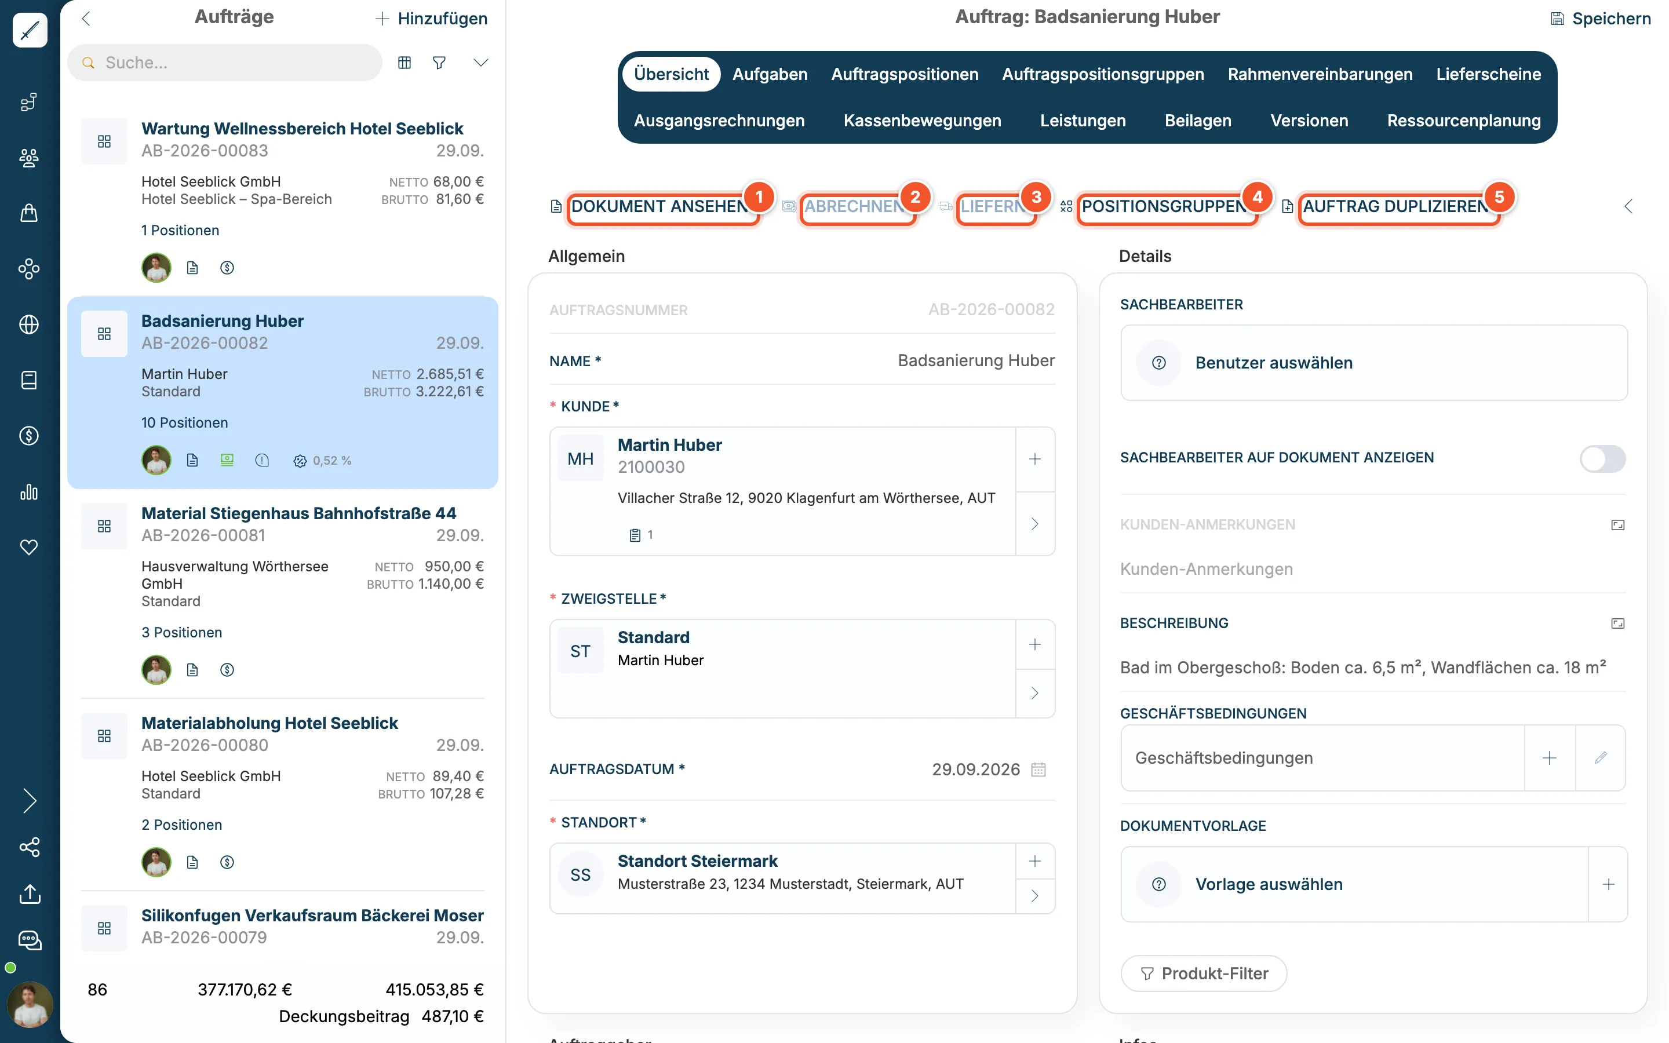Open the Lieferscheine tab

(1488, 74)
